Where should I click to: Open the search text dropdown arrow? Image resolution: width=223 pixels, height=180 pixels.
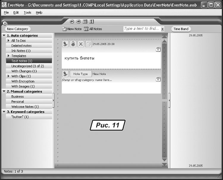coord(163,29)
